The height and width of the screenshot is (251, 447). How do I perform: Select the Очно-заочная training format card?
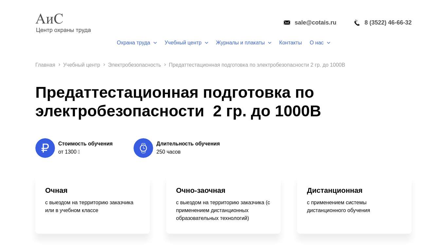pyautogui.click(x=223, y=206)
